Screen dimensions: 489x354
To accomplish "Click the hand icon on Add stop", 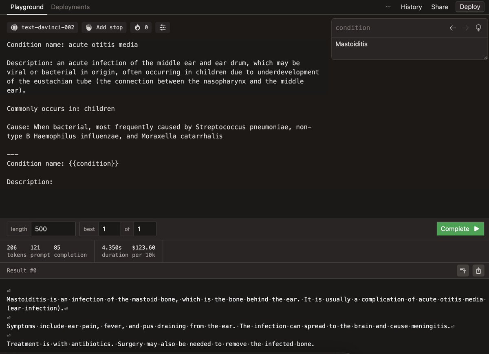I will (89, 27).
